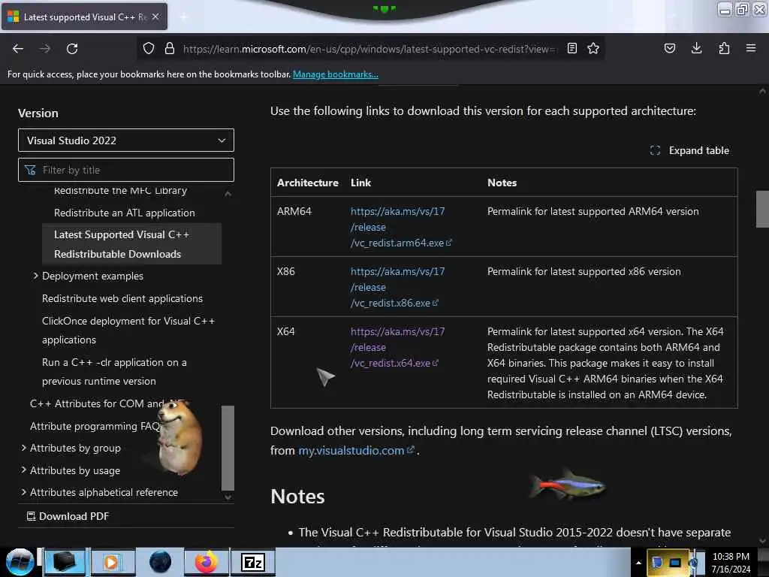Open Firefox application hamburger menu
This screenshot has height=577, width=769.
coord(751,49)
